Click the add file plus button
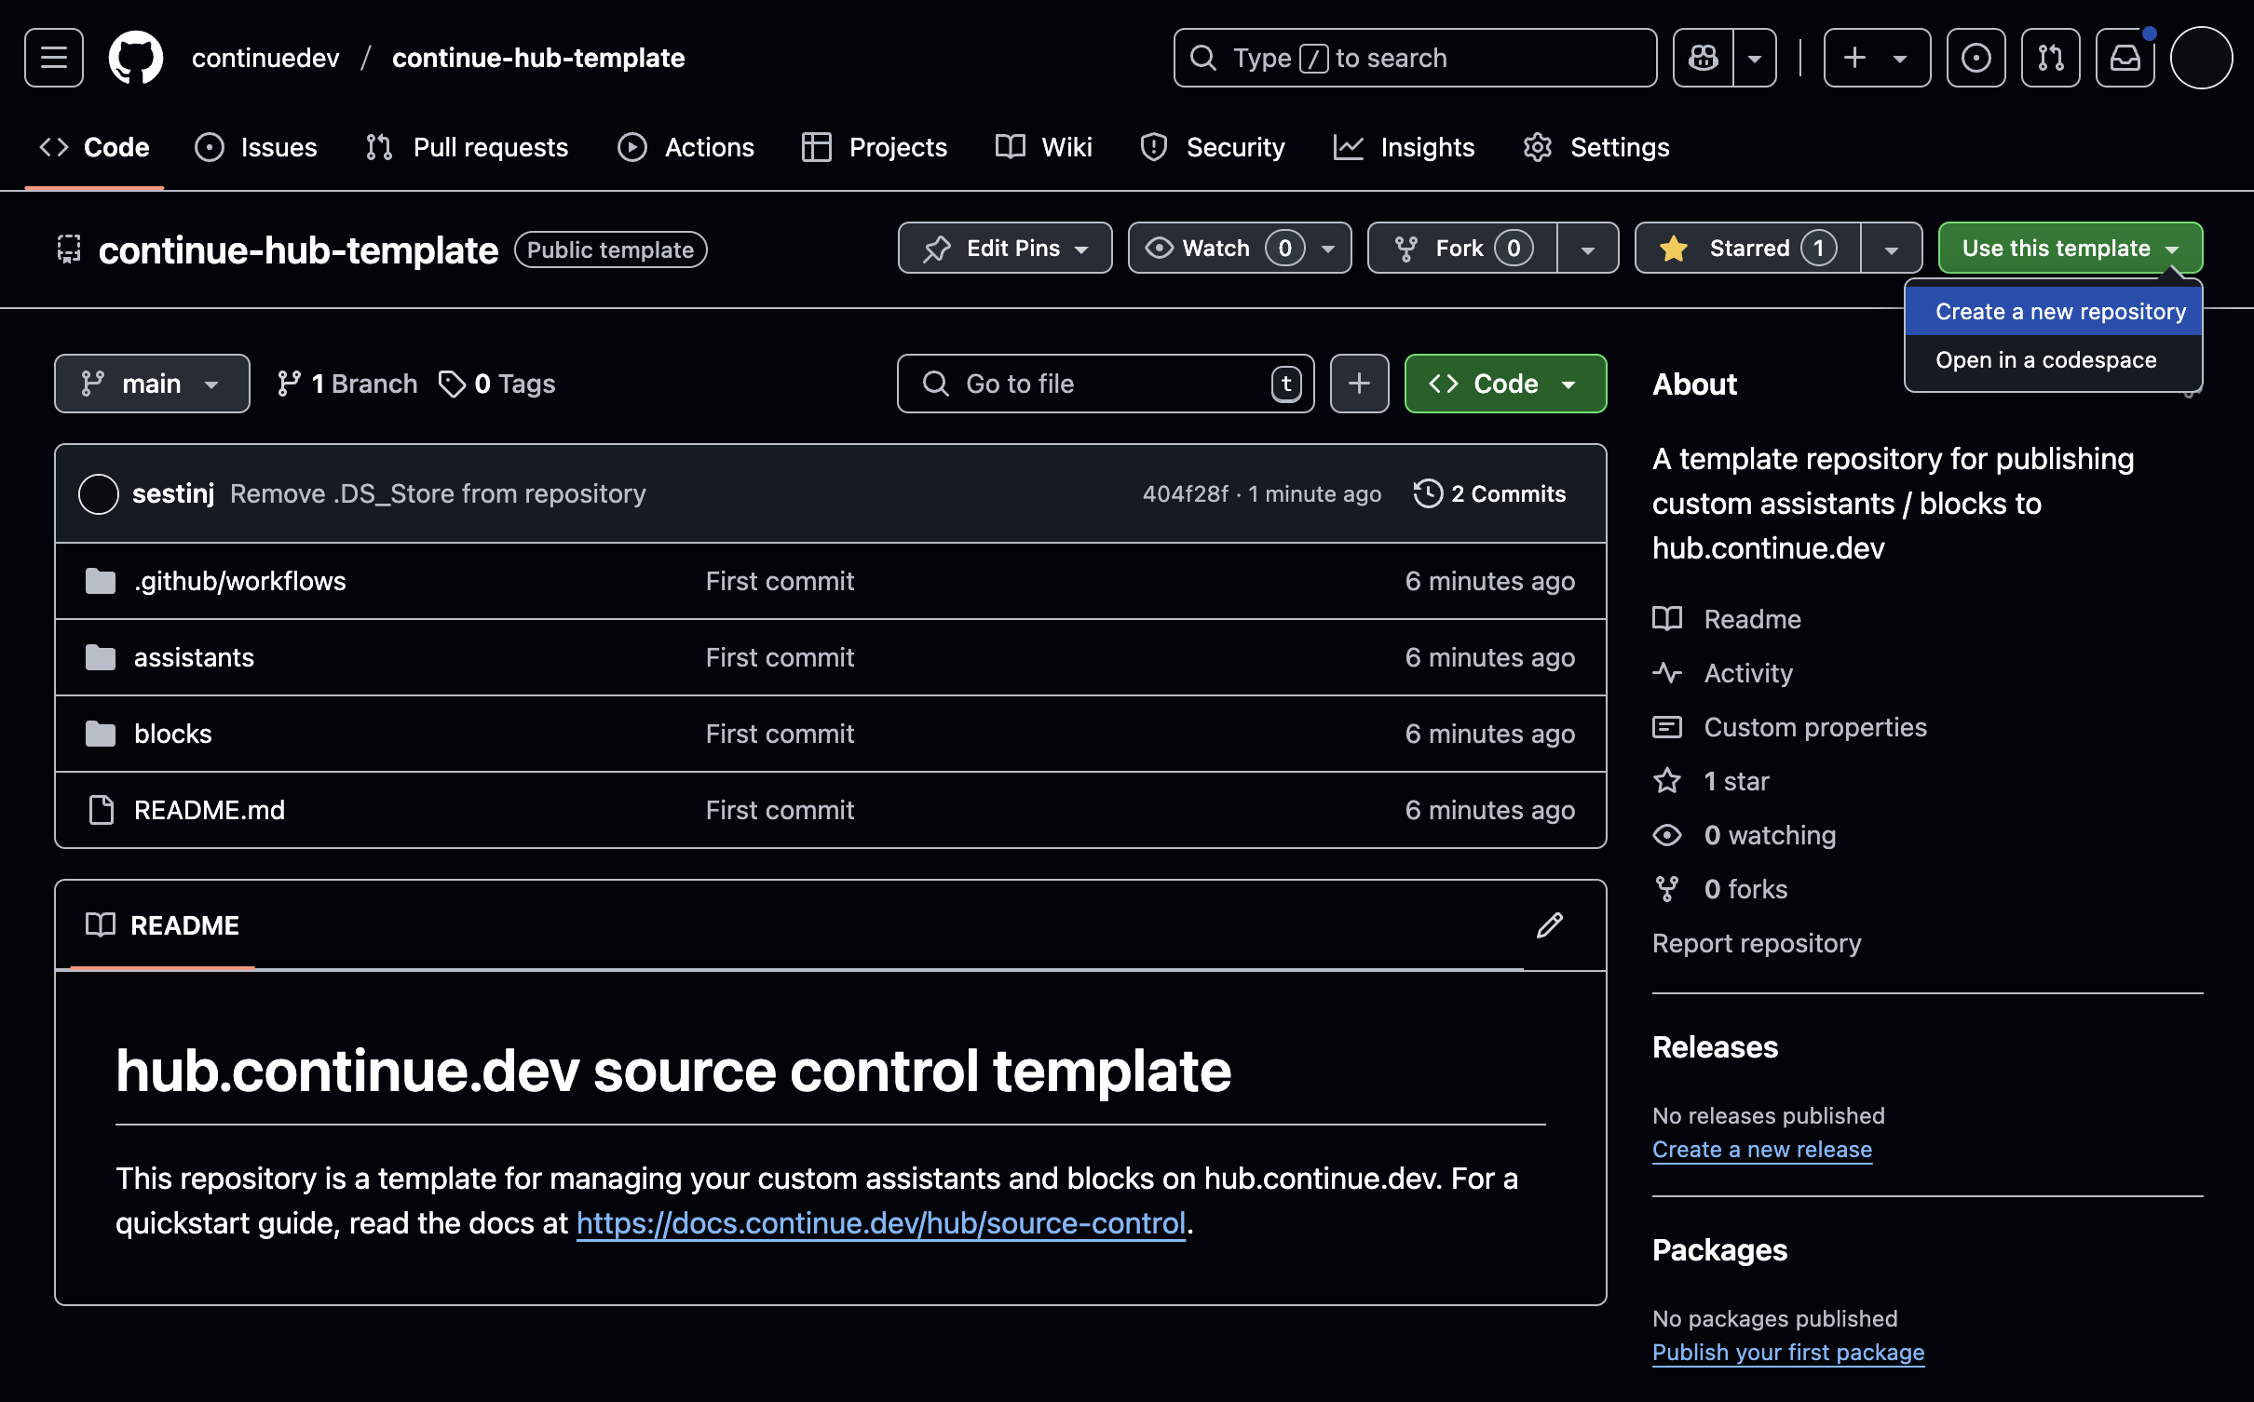2254x1402 pixels. pyautogui.click(x=1359, y=384)
